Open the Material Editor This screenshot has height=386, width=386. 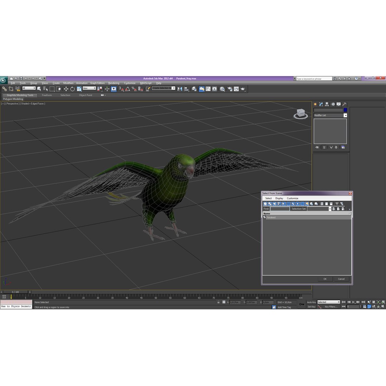(x=222, y=89)
